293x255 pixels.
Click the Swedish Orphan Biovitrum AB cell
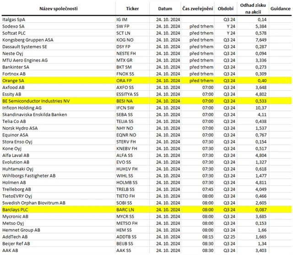pos(33,202)
